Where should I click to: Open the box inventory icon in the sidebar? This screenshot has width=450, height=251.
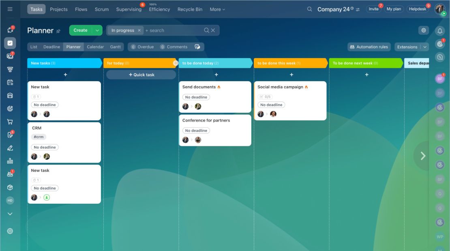click(10, 188)
